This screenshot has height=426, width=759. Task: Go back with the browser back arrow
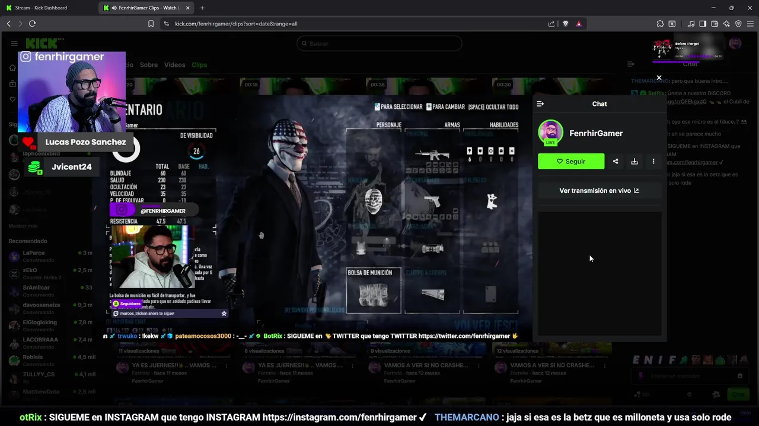9,24
